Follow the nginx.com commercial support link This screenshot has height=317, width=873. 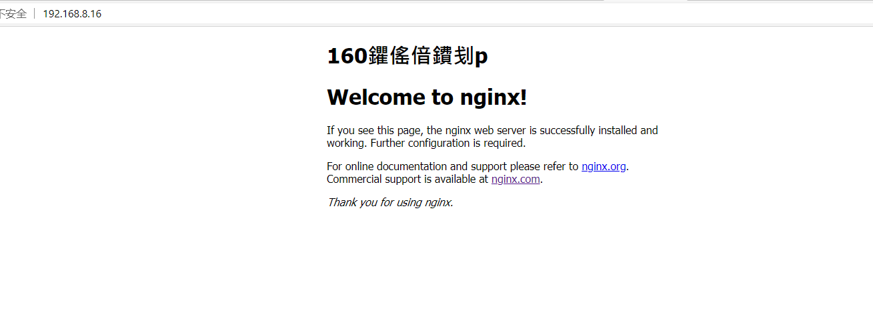(x=516, y=180)
